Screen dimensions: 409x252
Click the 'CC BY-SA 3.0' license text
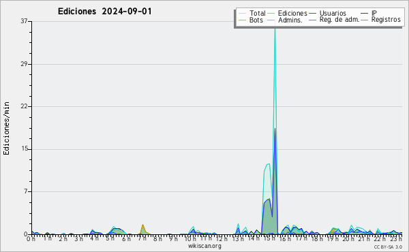(388, 247)
